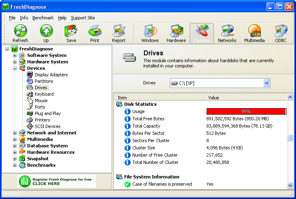Click the Plug and Play icon

tap(30, 113)
